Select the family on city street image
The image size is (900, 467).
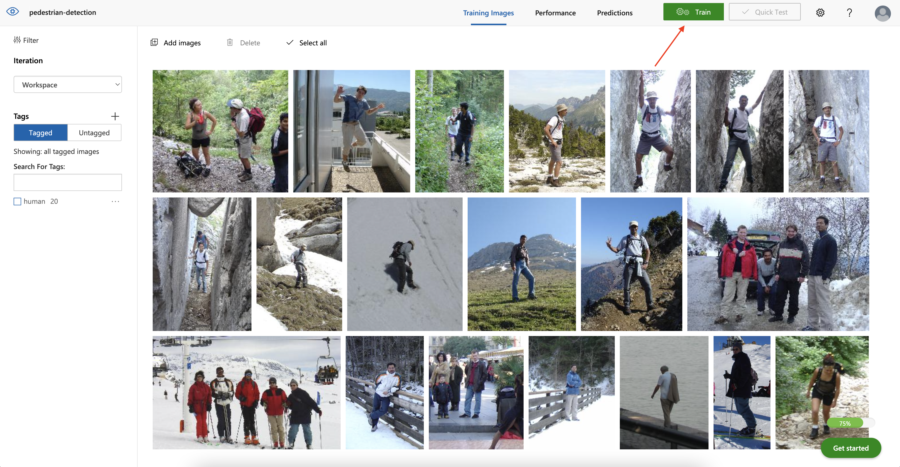coord(476,393)
